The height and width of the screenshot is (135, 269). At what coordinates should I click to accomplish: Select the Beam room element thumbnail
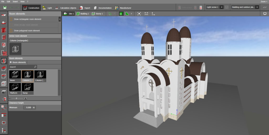tap(15, 76)
